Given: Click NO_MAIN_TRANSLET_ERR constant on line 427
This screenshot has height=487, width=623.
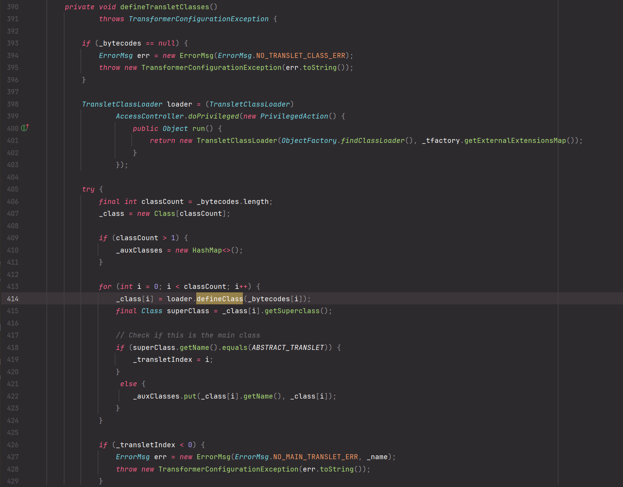Looking at the screenshot, I should coord(315,457).
